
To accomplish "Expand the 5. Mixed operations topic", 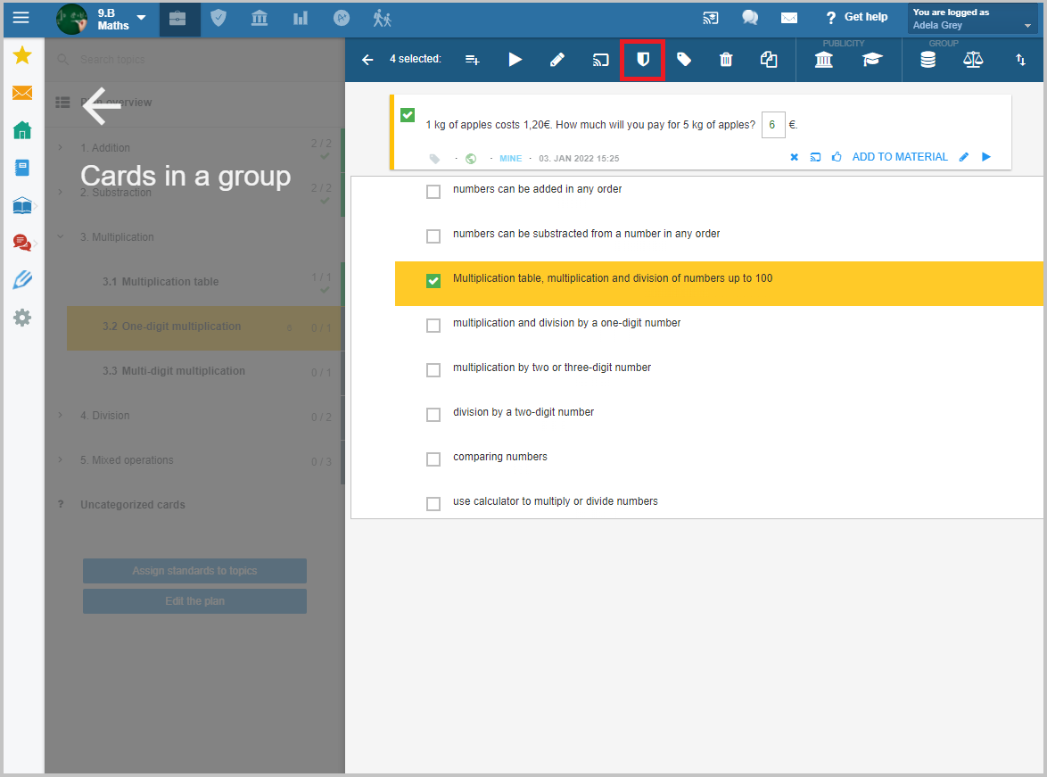I will coord(60,460).
